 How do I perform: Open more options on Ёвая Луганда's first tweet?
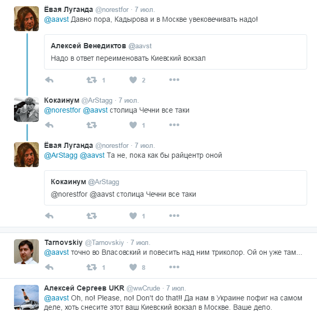click(175, 80)
